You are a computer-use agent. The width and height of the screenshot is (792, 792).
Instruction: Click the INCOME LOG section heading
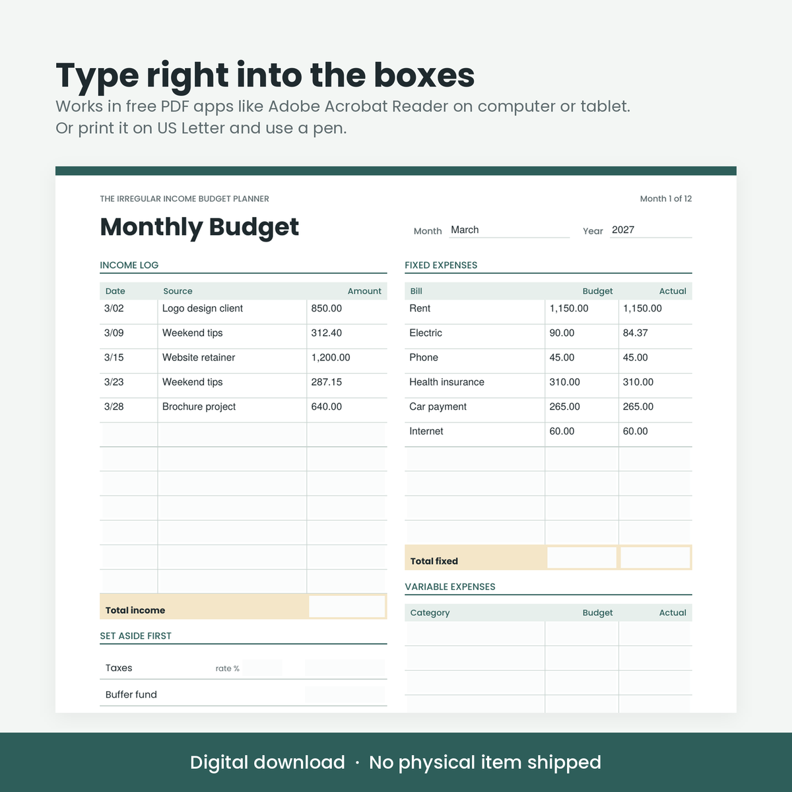coord(129,265)
